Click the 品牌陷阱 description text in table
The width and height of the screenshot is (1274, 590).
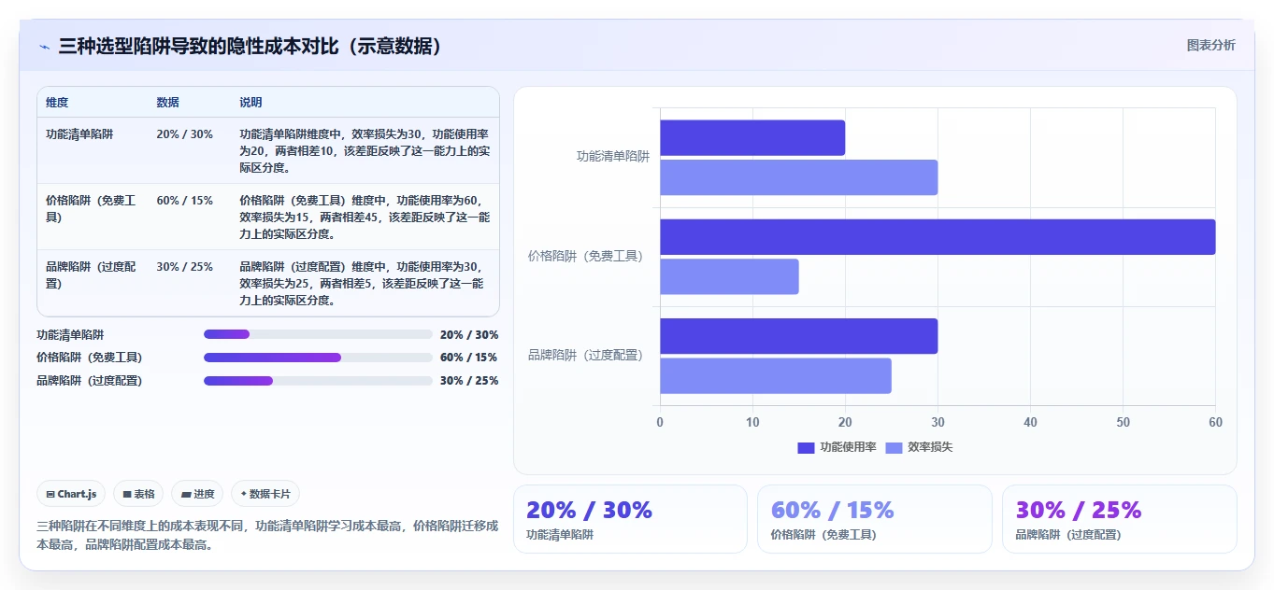coord(365,284)
